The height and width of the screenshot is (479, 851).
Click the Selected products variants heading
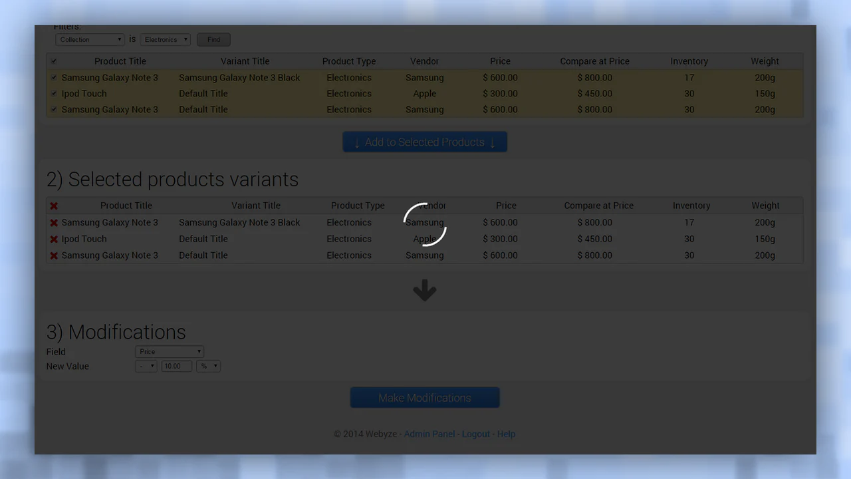[172, 180]
